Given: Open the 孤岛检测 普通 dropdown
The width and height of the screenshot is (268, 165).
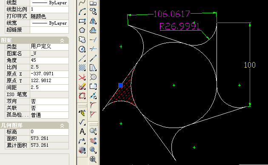Looking at the screenshot, I should pos(49,115).
